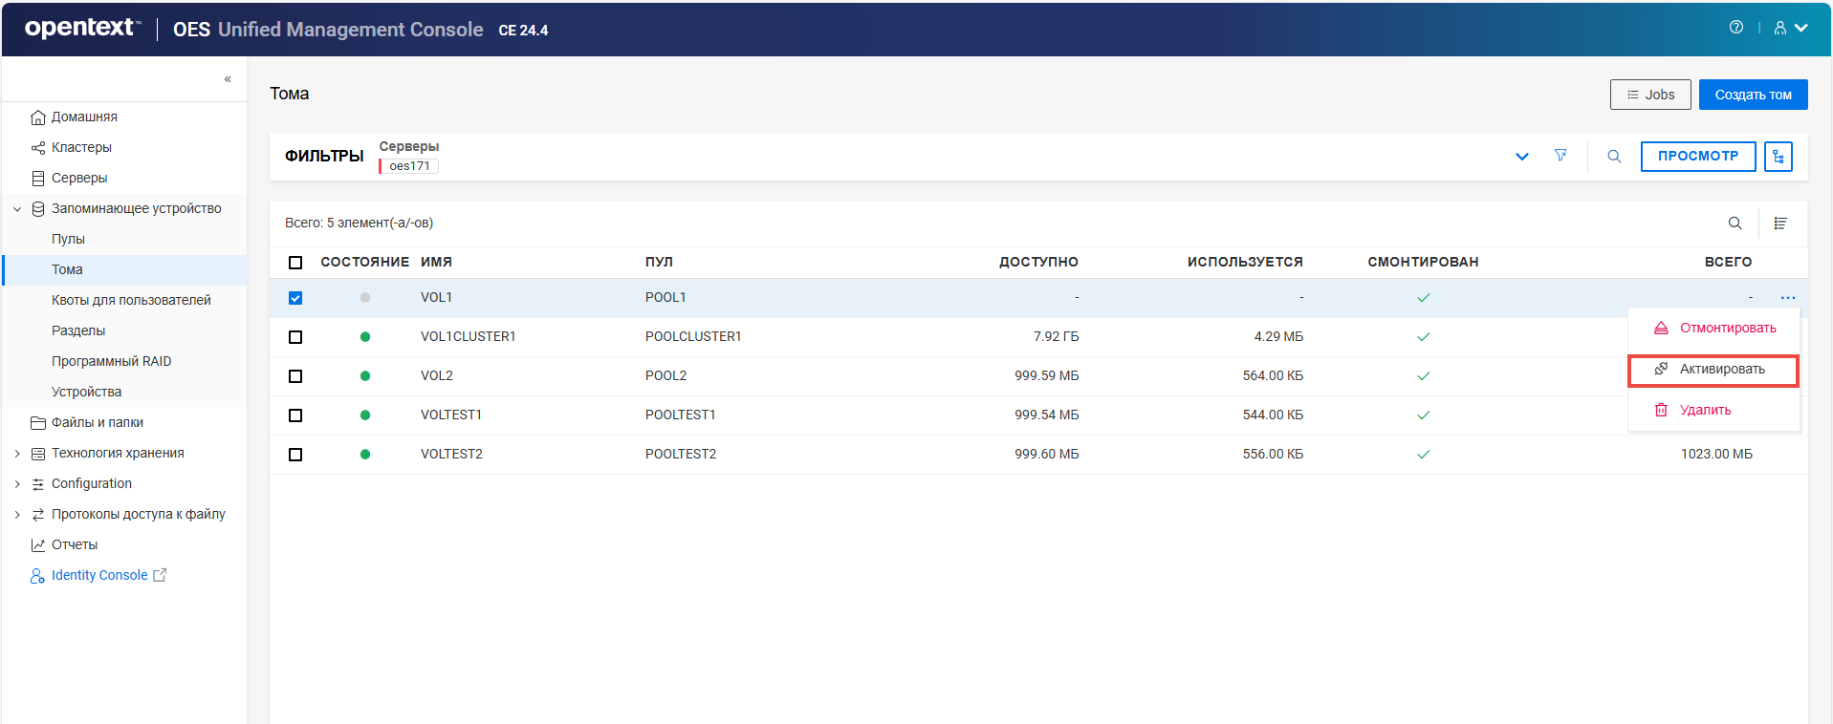Uncheck the VOL1 row checkbox
1833x724 pixels.
tap(295, 298)
